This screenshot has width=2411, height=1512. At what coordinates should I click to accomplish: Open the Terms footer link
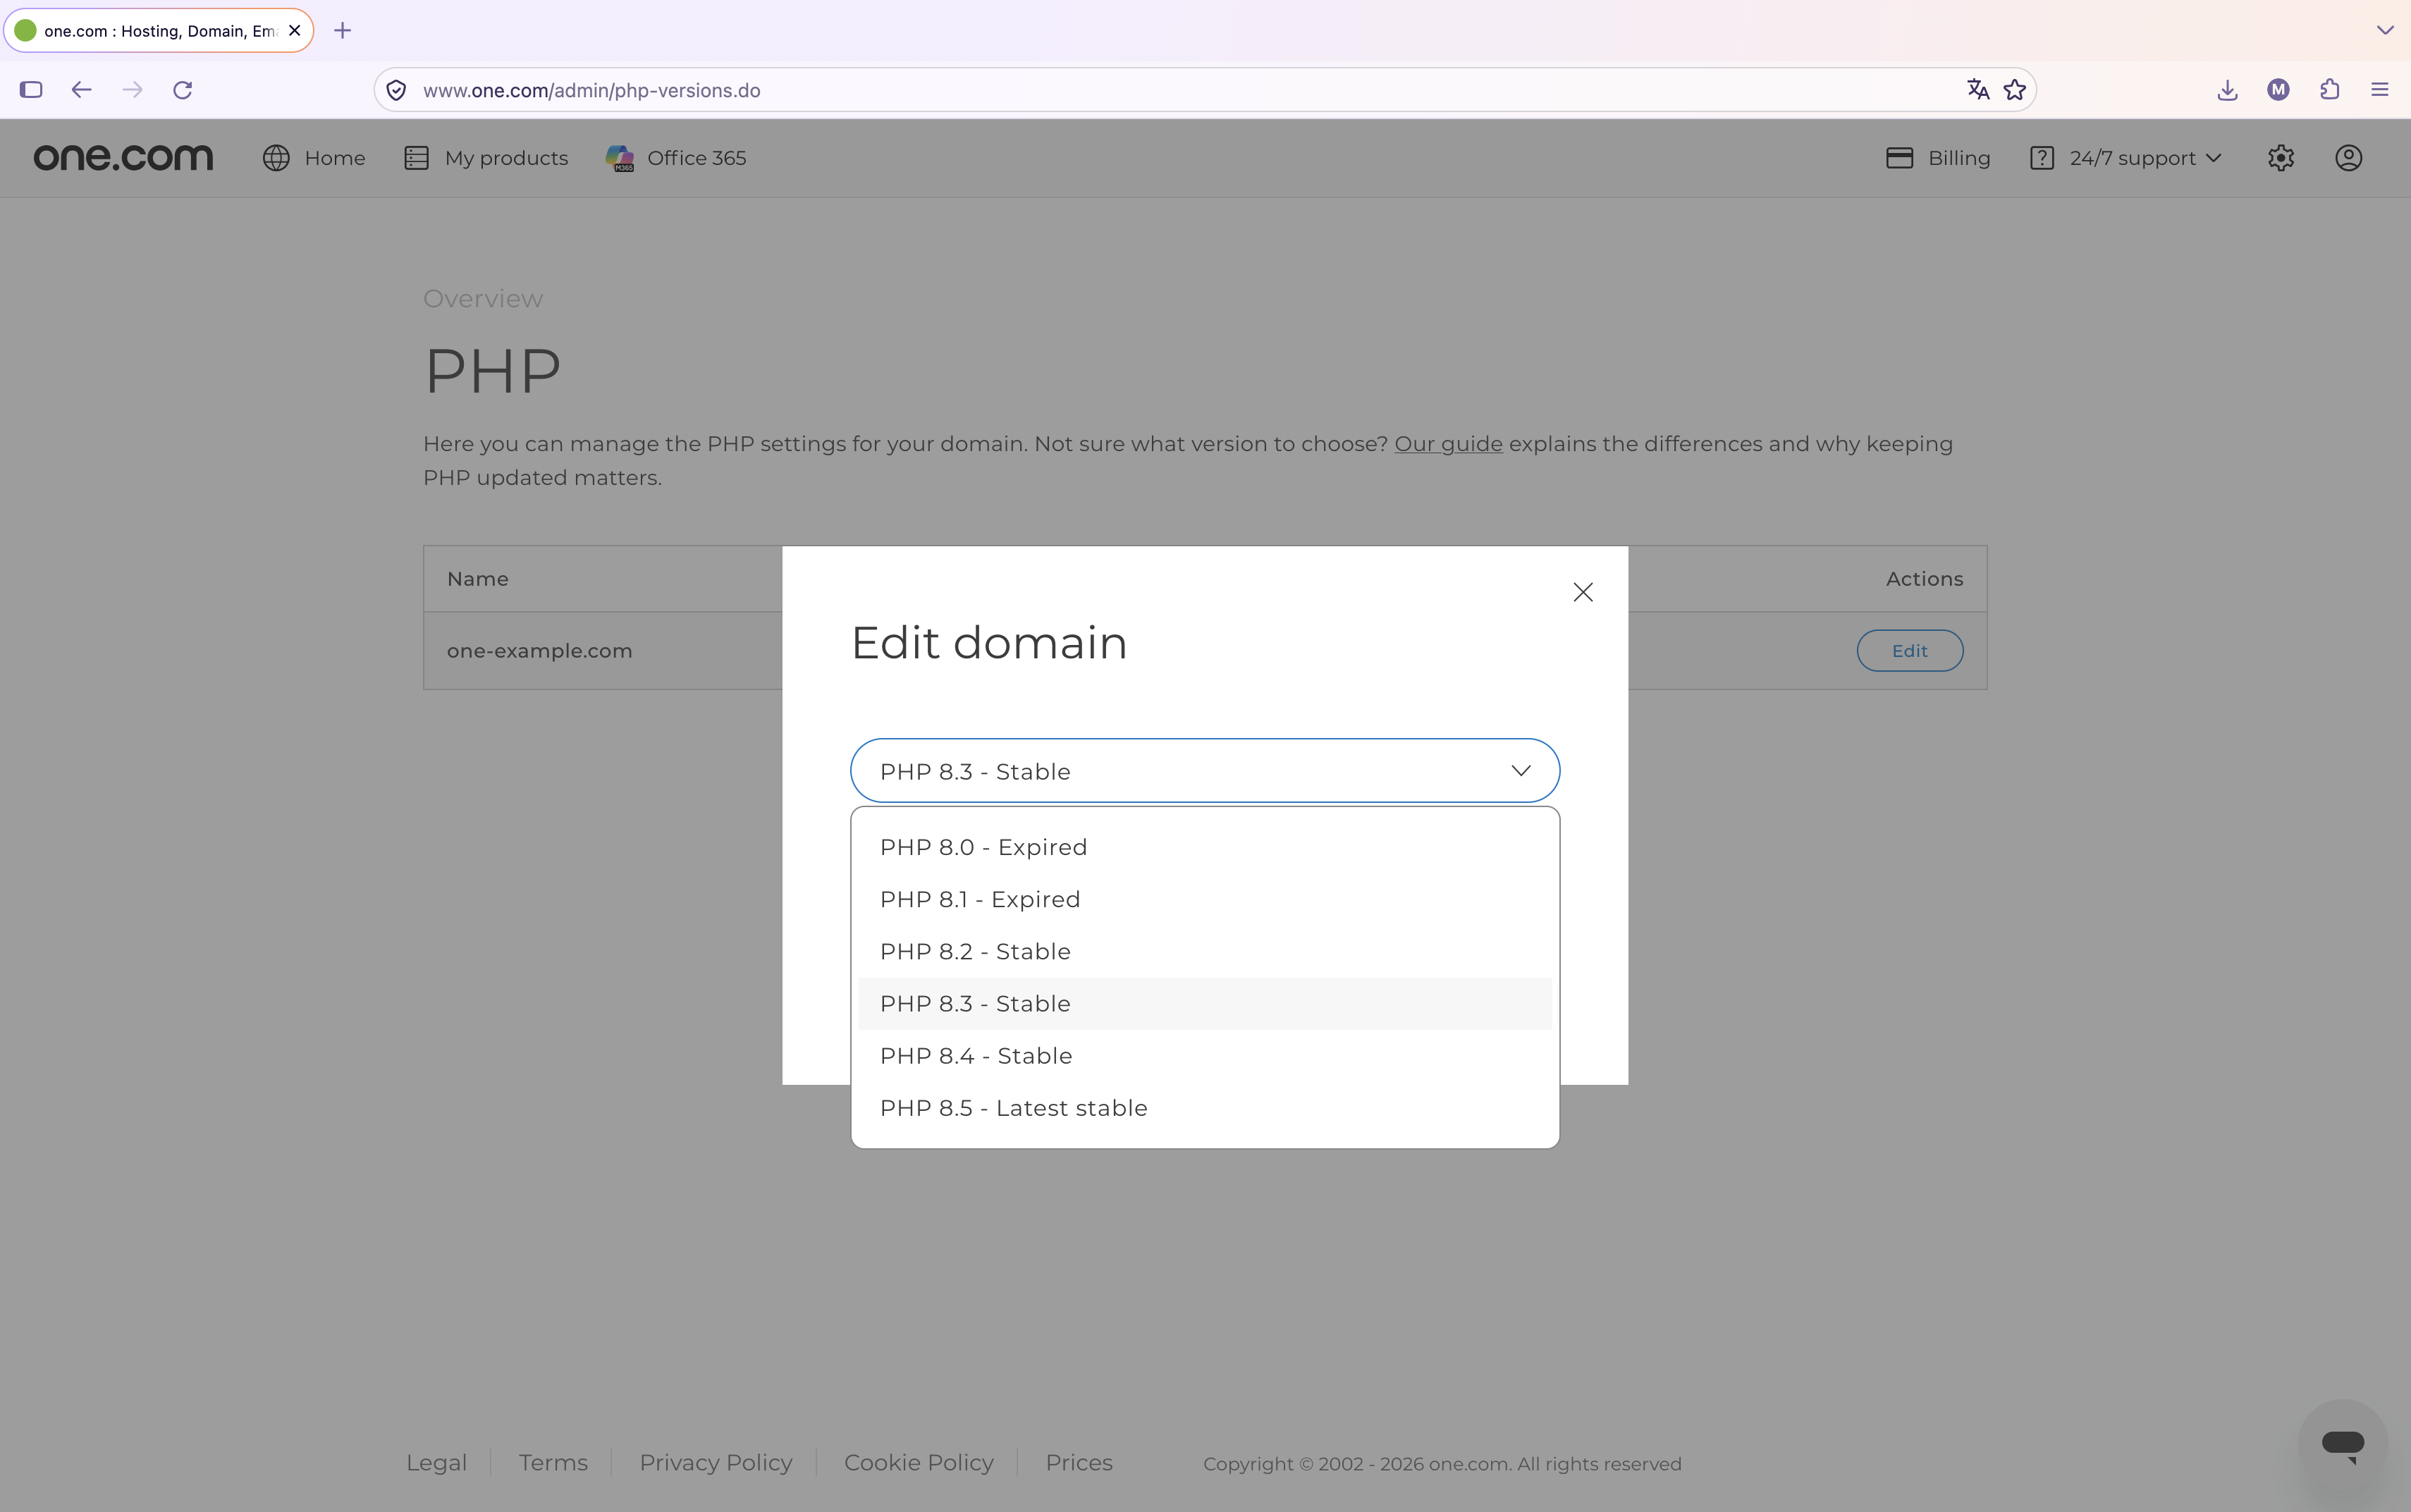click(x=553, y=1462)
